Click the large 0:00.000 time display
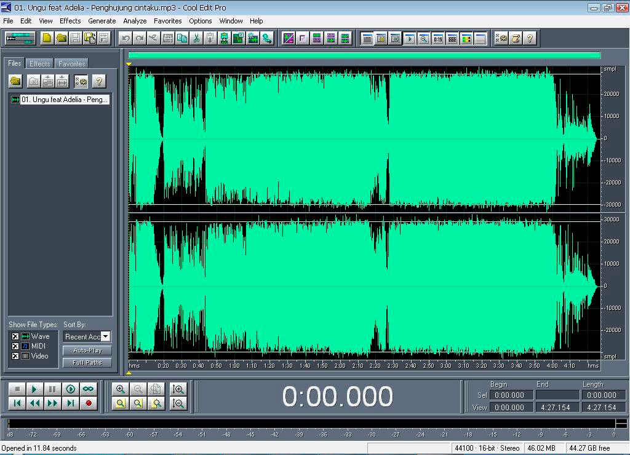630x455 pixels. 337,397
